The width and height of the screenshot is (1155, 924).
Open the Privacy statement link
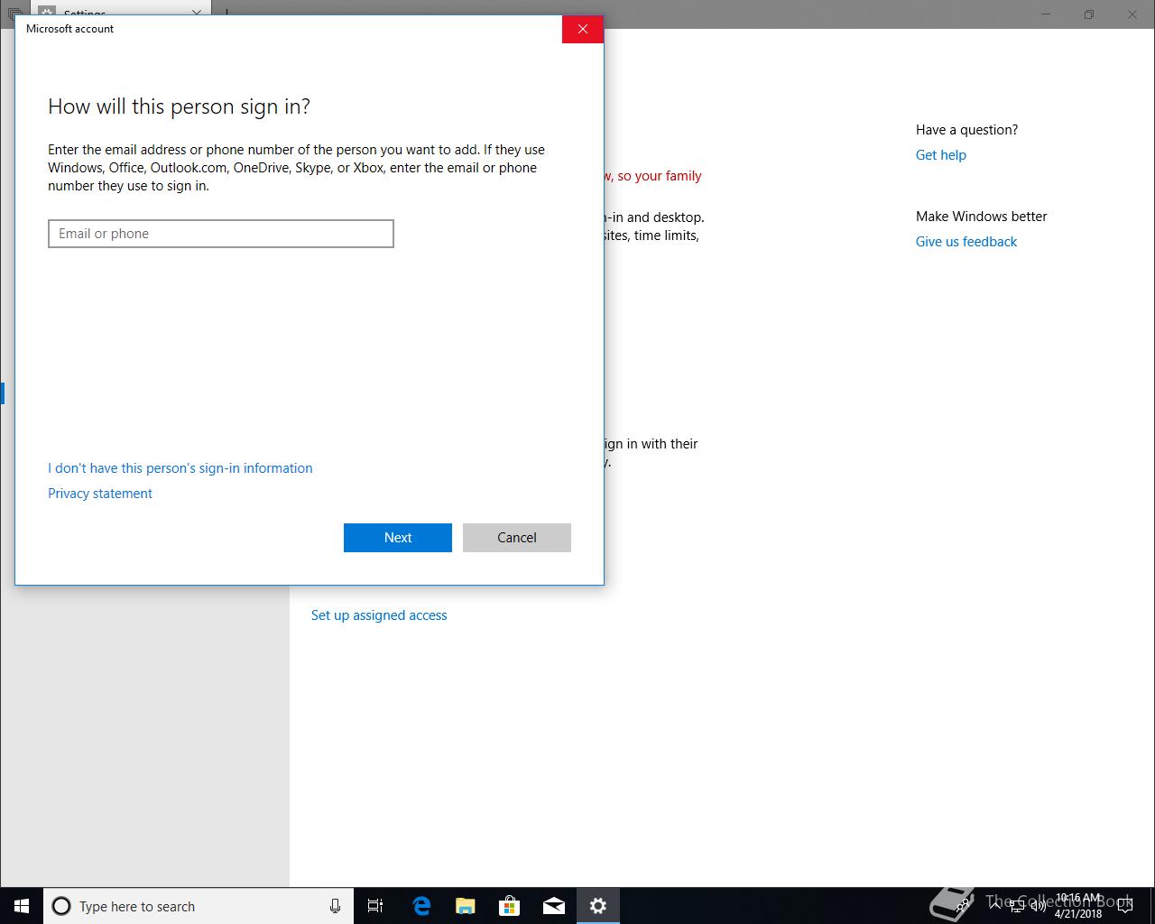[x=100, y=494]
